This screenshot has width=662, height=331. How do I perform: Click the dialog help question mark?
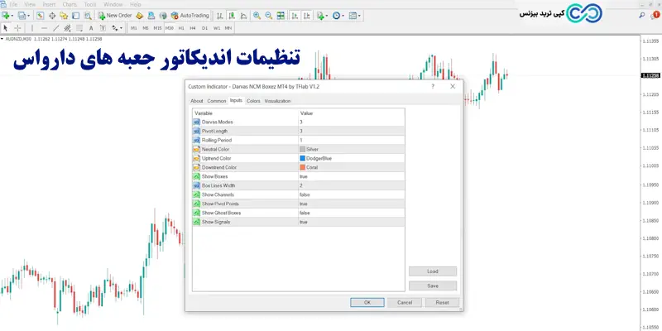(432, 86)
